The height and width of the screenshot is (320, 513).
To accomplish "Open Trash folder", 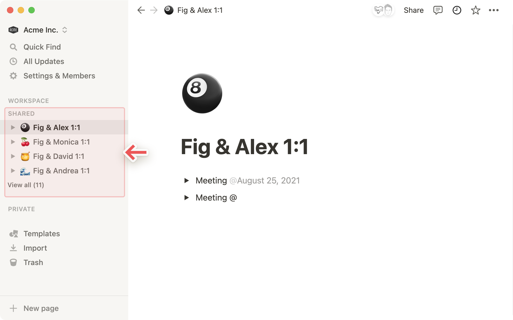I will pos(33,262).
